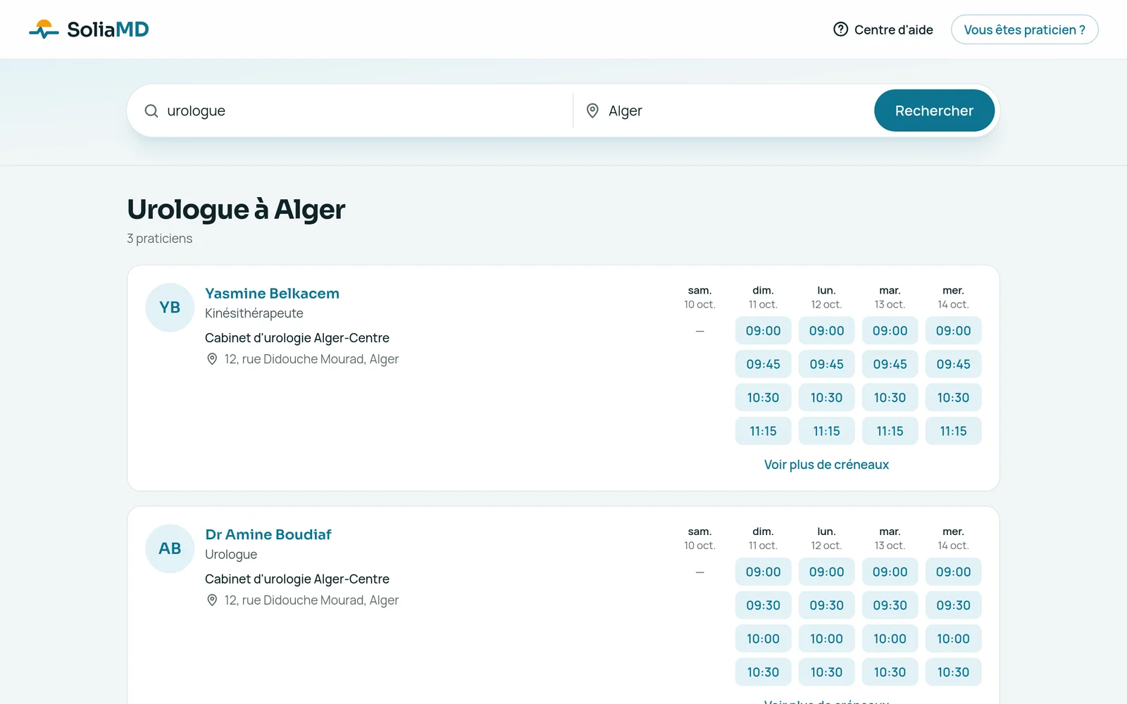Image resolution: width=1127 pixels, height=704 pixels.
Task: Click the AB avatar for Dr Amine Boudiaf
Action: (x=170, y=548)
